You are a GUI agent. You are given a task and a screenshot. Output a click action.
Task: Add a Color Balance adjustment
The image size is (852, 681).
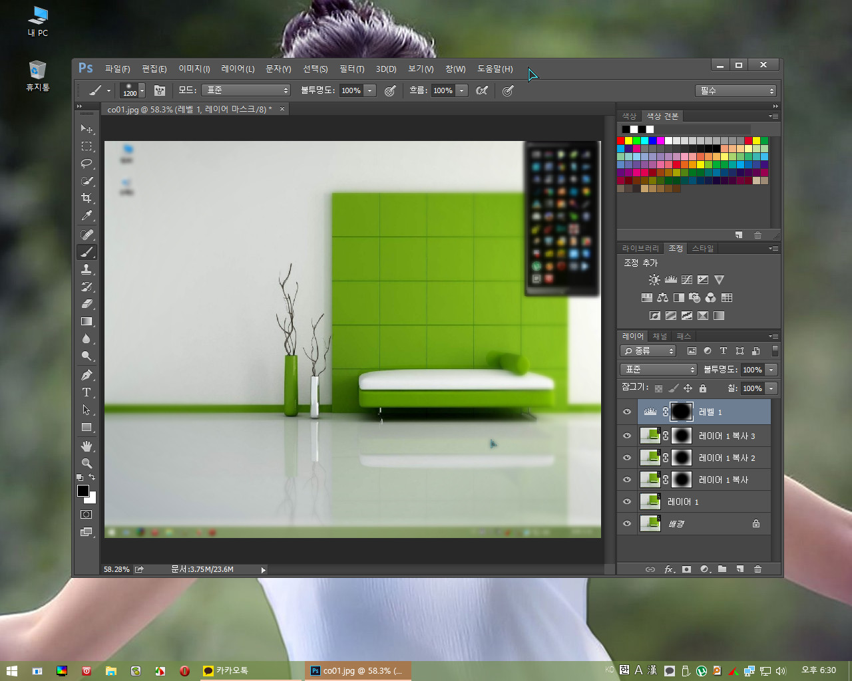pyautogui.click(x=662, y=298)
